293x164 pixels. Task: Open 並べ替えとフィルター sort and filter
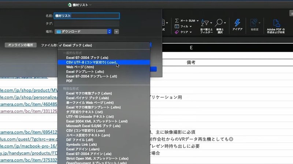(x=206, y=26)
